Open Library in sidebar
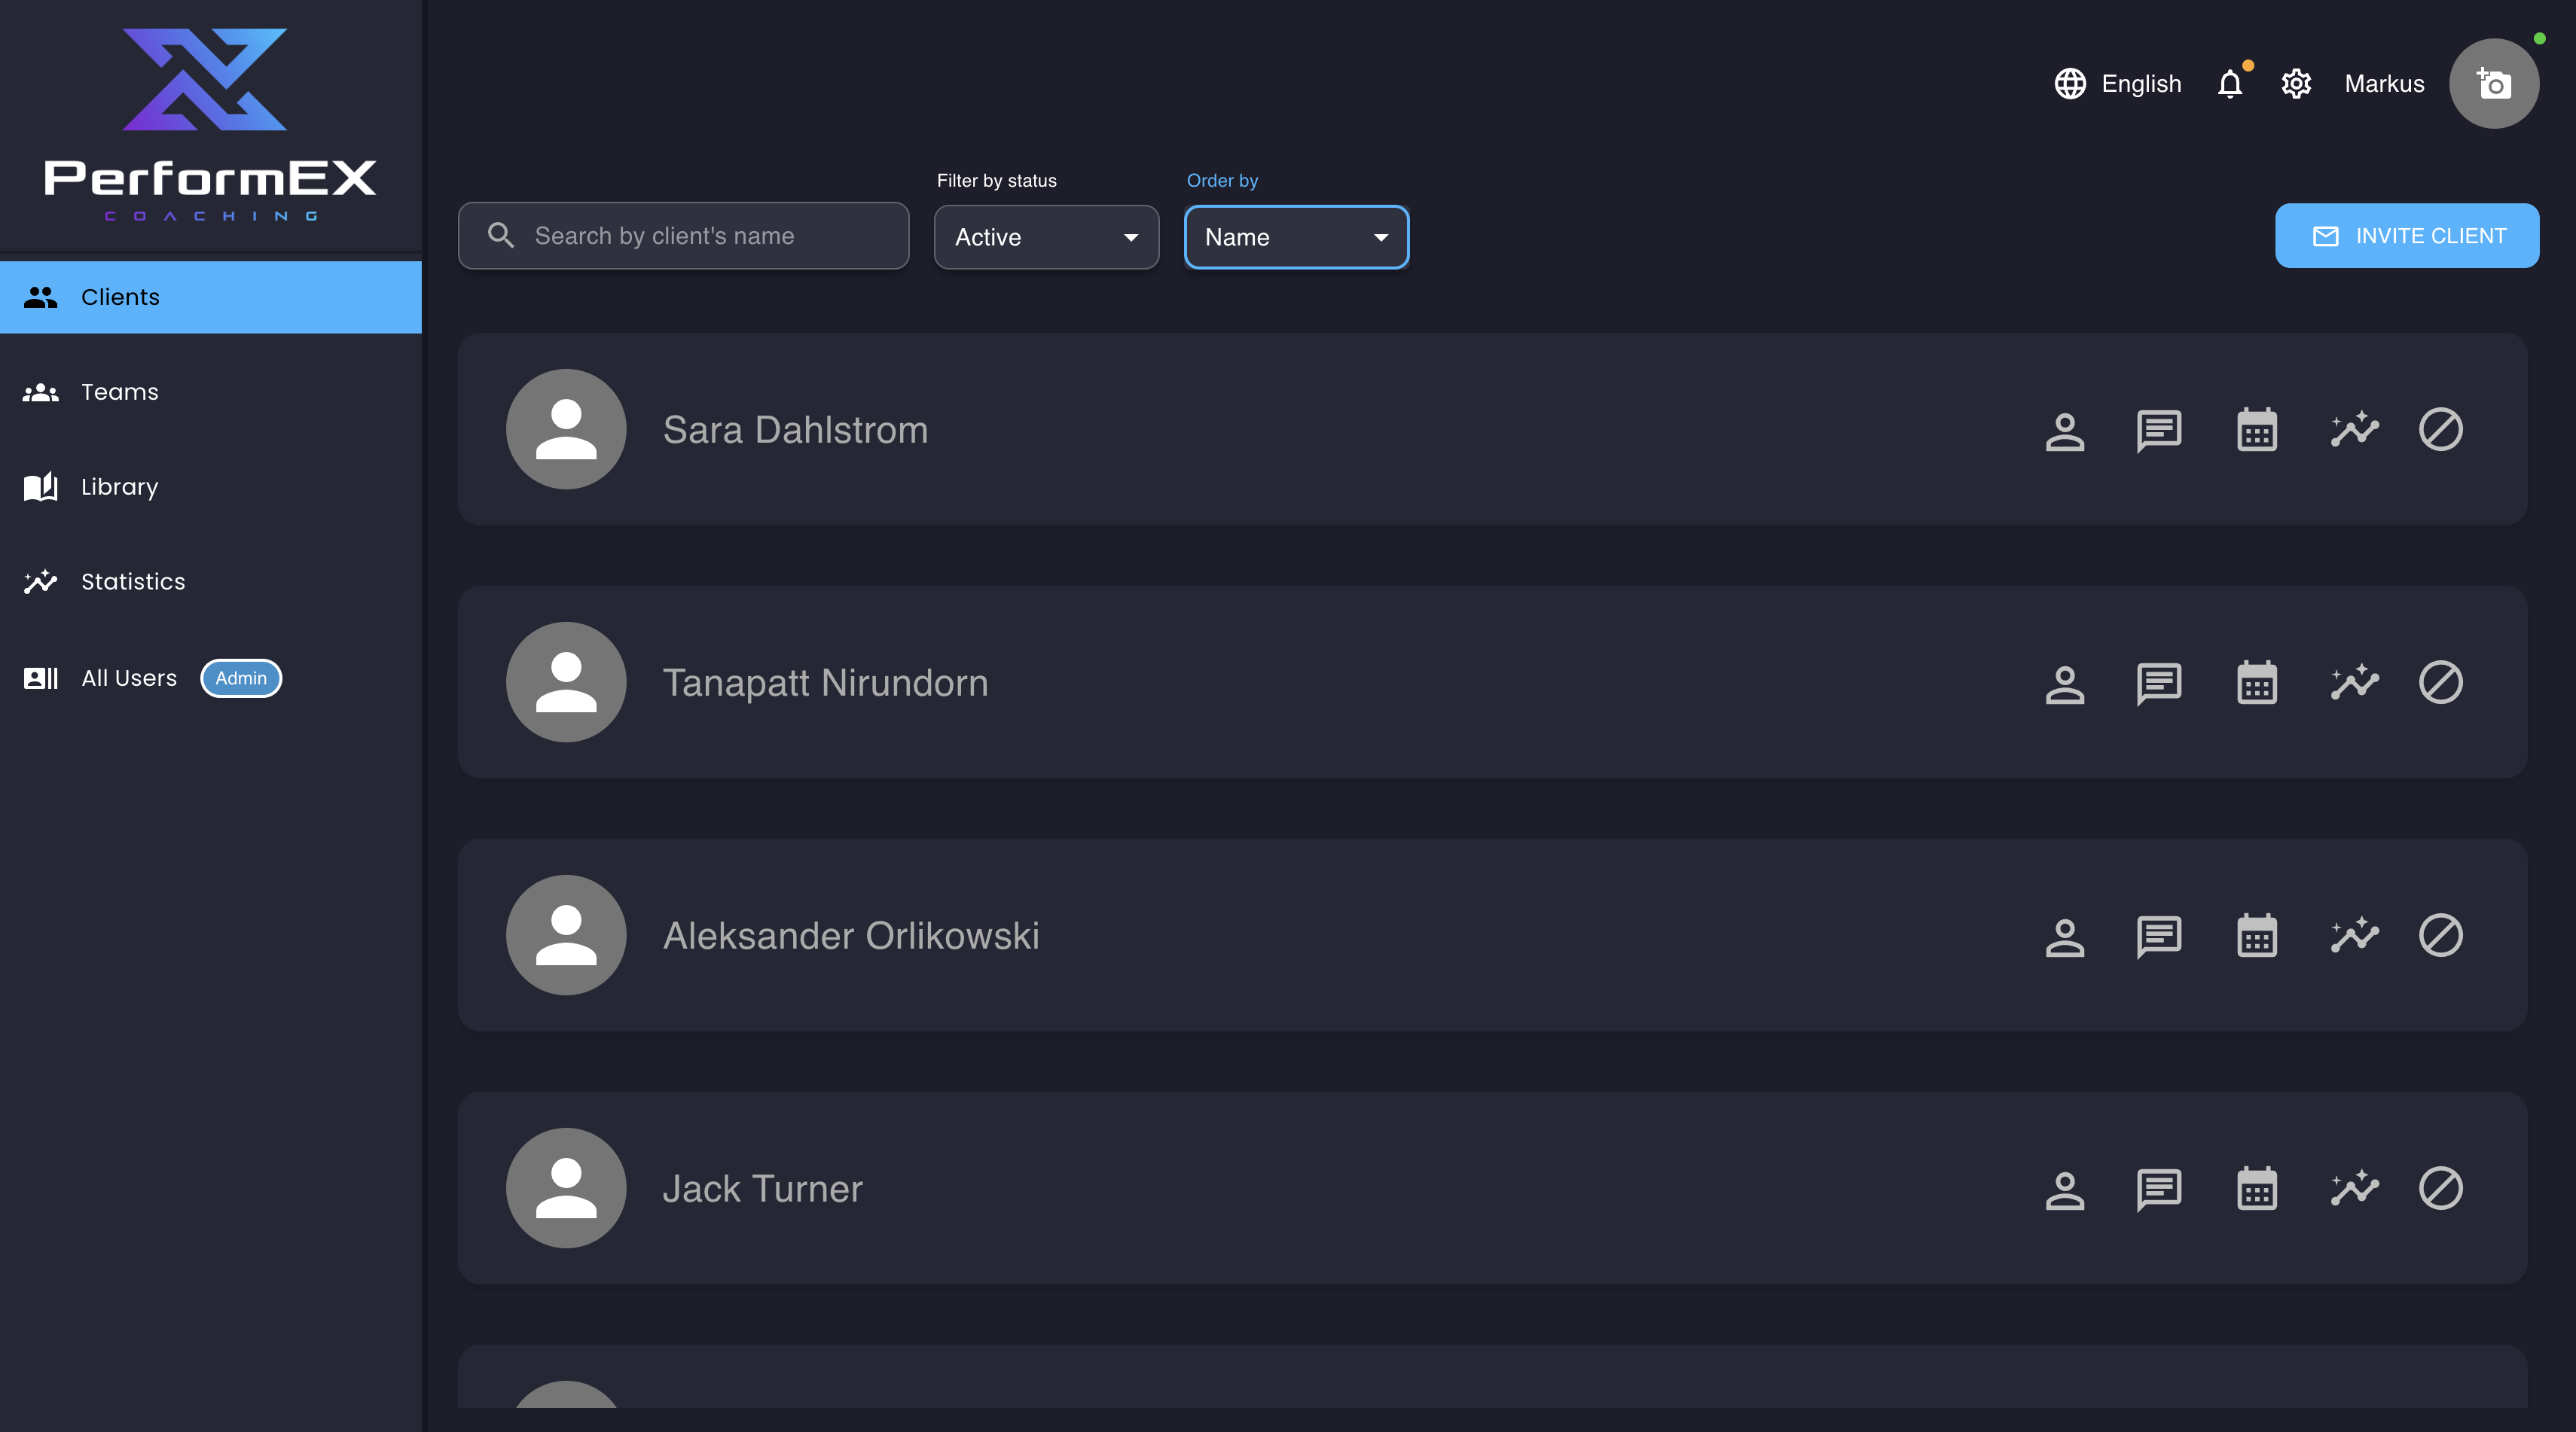Viewport: 2576px width, 1432px height. [x=211, y=486]
